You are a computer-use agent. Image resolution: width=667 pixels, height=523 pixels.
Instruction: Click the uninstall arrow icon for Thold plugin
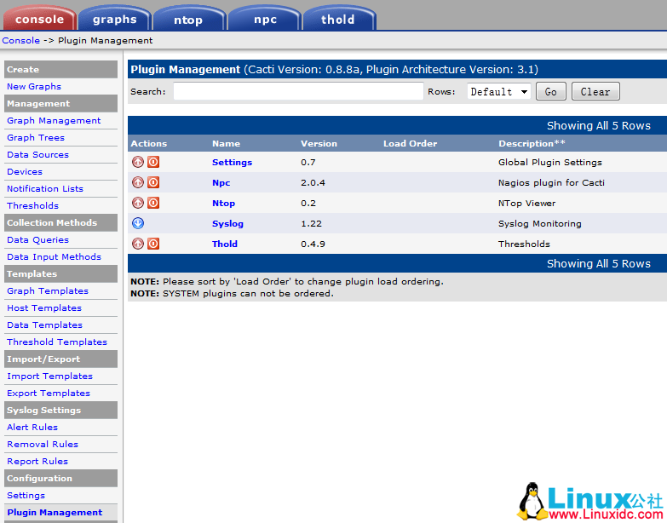click(138, 244)
